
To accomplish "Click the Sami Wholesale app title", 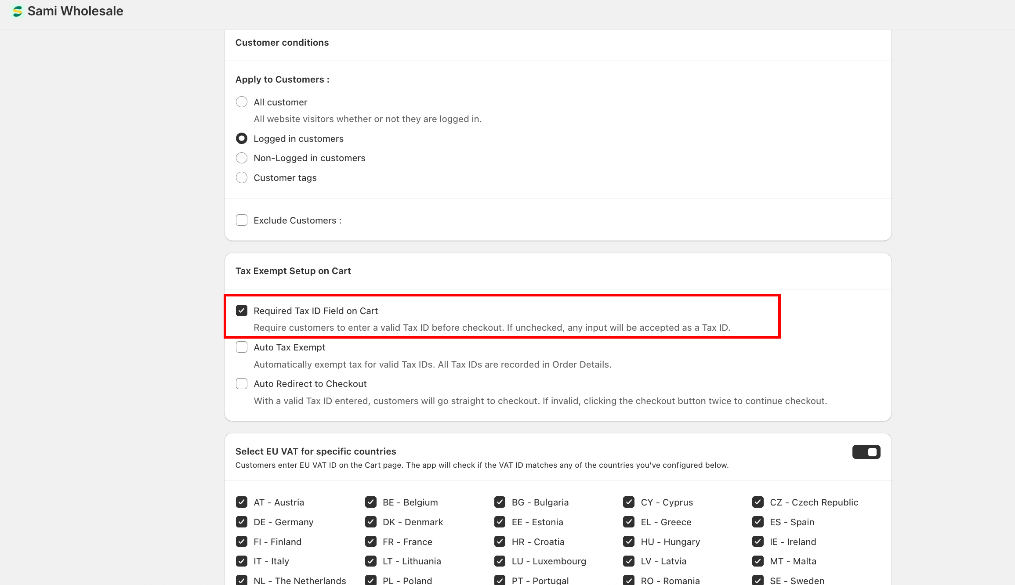I will [75, 11].
